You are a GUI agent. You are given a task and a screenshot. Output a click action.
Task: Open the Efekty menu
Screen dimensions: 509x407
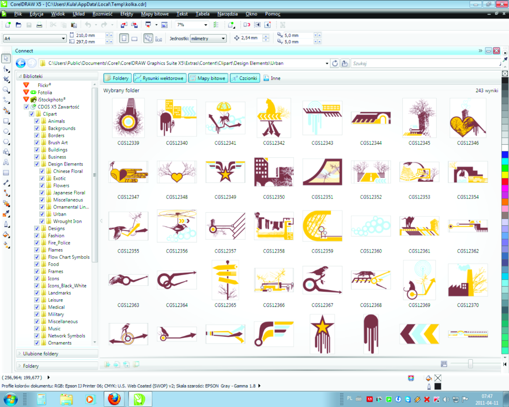click(126, 14)
